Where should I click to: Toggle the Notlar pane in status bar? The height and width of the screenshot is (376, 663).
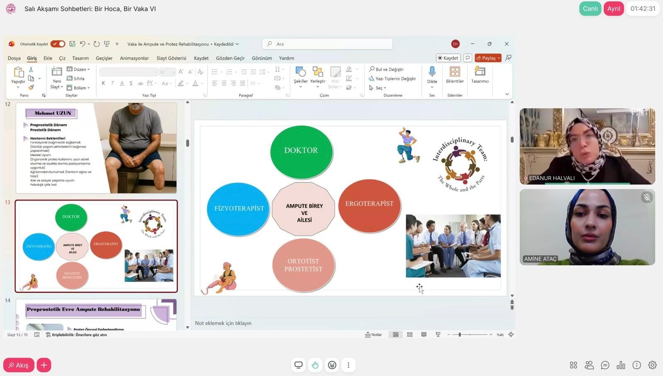(x=373, y=335)
